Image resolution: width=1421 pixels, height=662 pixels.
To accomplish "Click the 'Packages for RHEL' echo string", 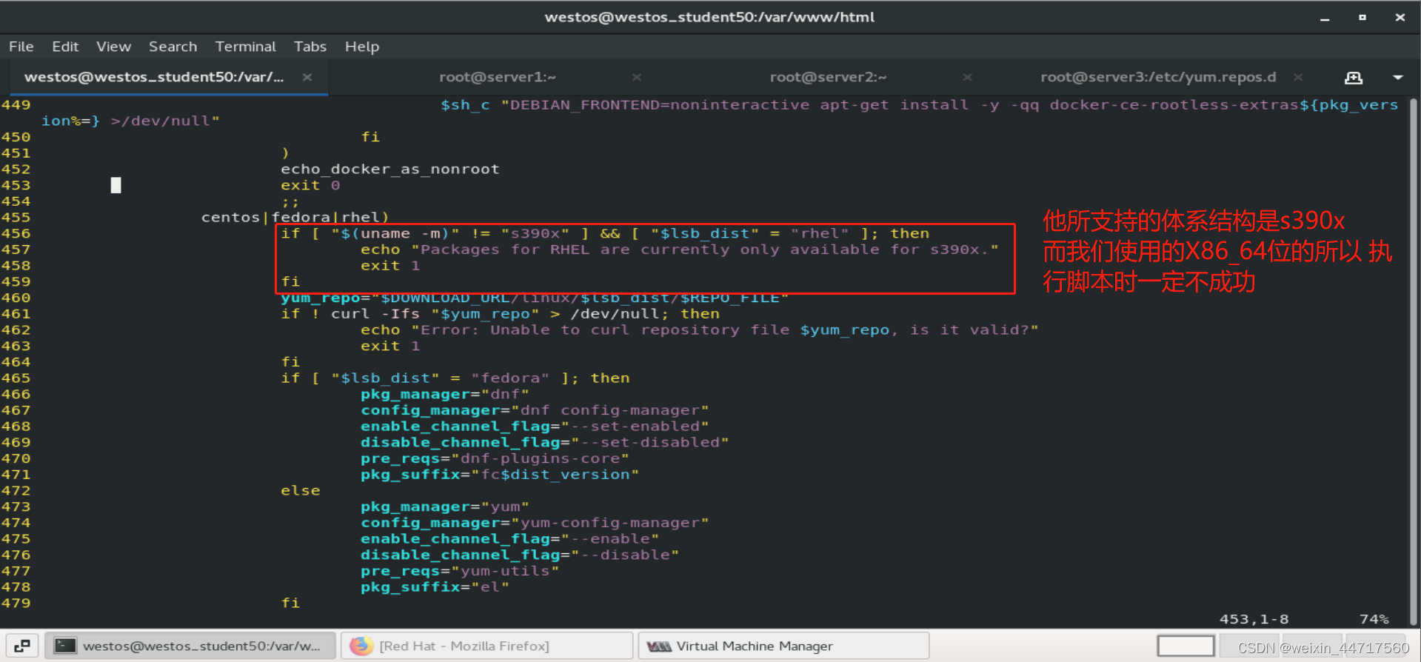I will click(x=705, y=250).
